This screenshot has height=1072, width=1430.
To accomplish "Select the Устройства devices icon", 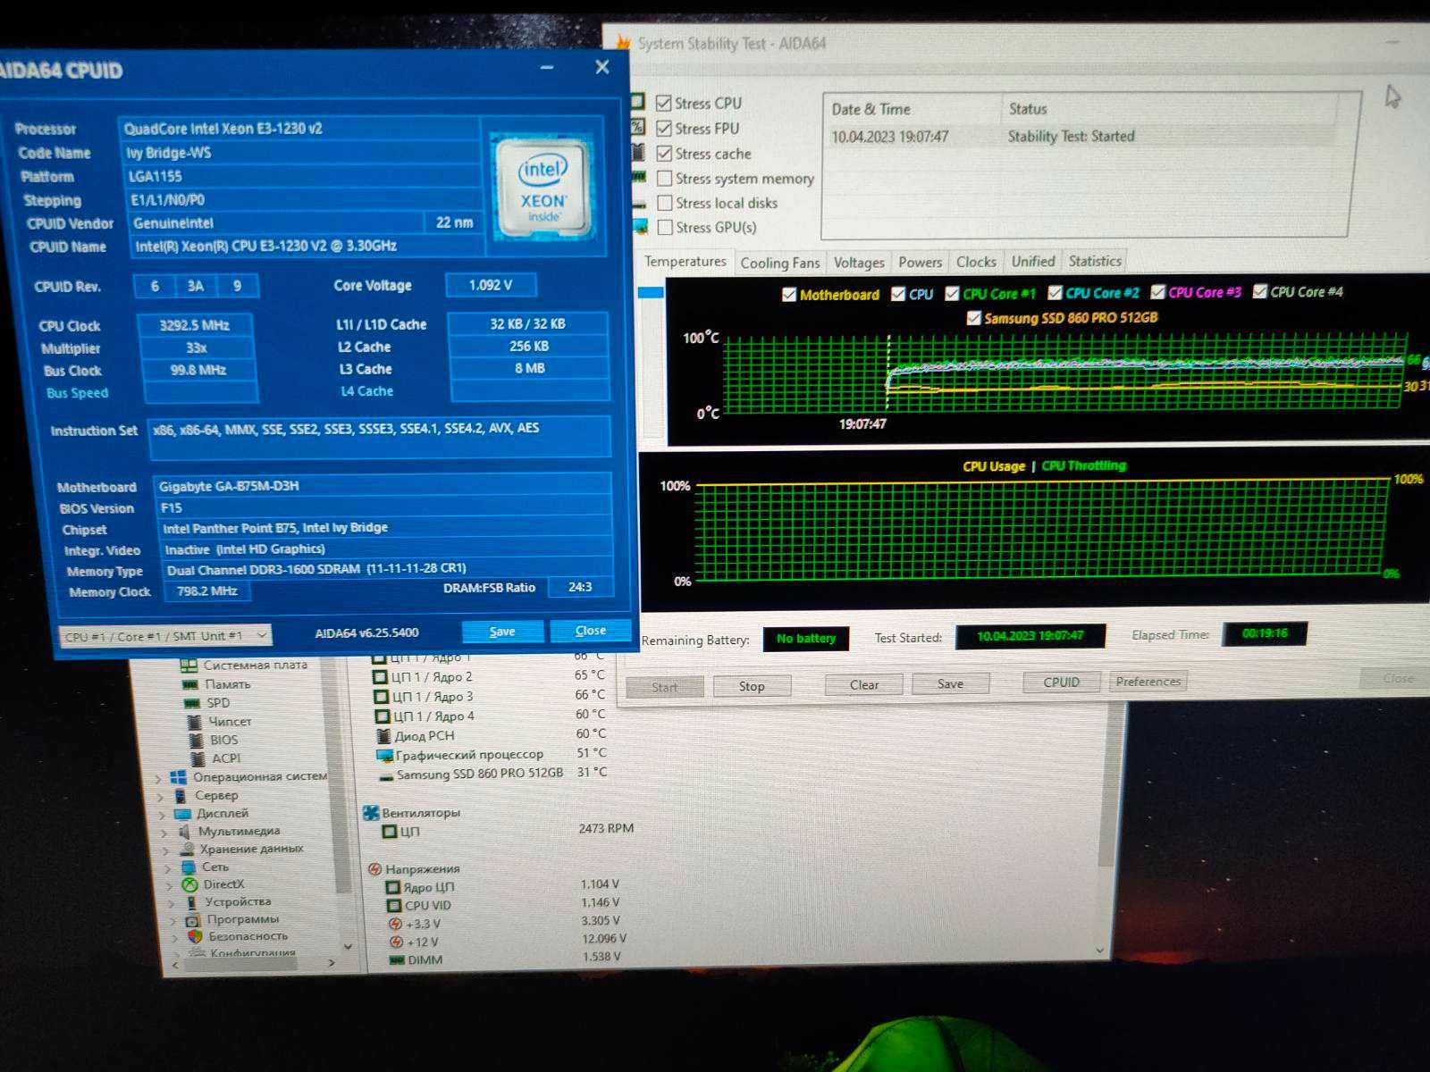I will click(x=190, y=902).
